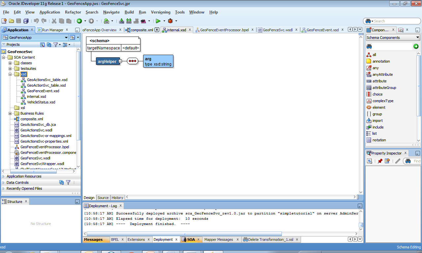Switch to the History view tab
Viewport: 422px width, 253px height.
pos(117,198)
